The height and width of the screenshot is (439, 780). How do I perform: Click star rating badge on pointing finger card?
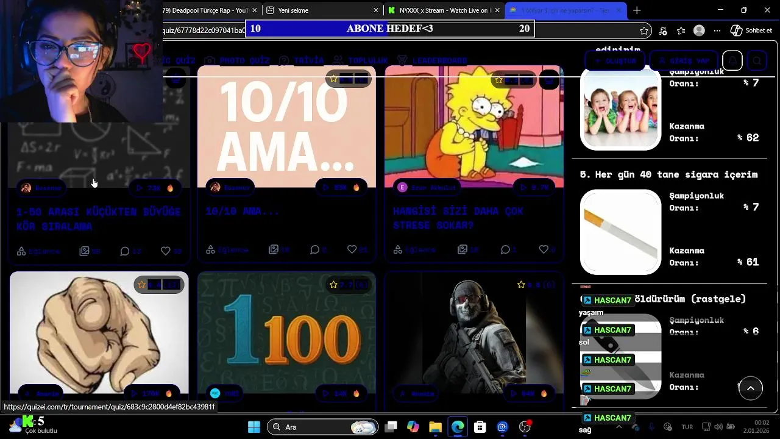pyautogui.click(x=158, y=285)
